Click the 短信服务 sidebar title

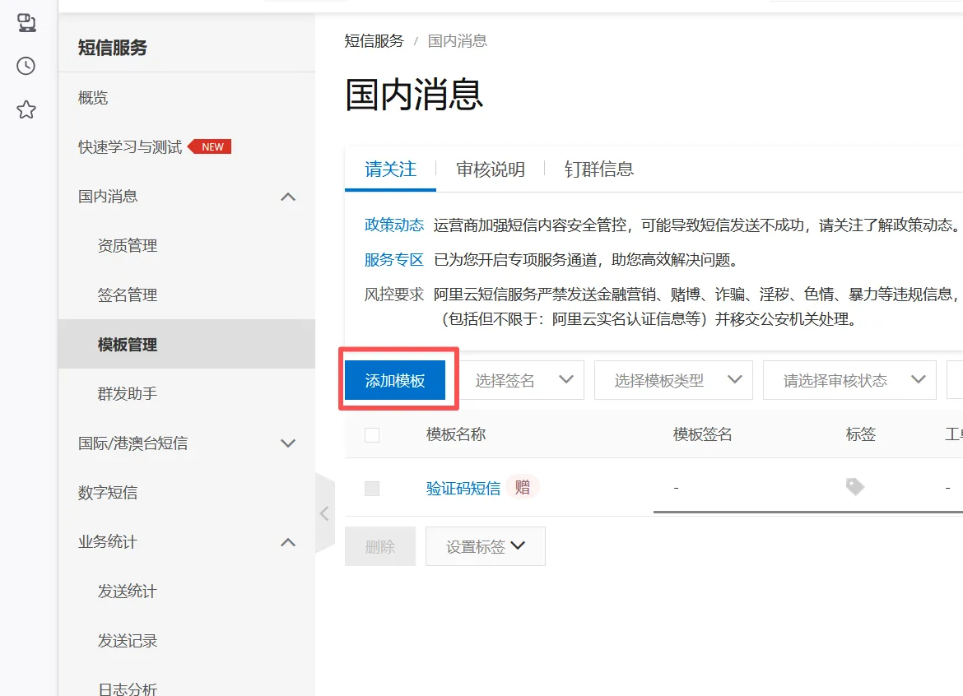point(113,47)
